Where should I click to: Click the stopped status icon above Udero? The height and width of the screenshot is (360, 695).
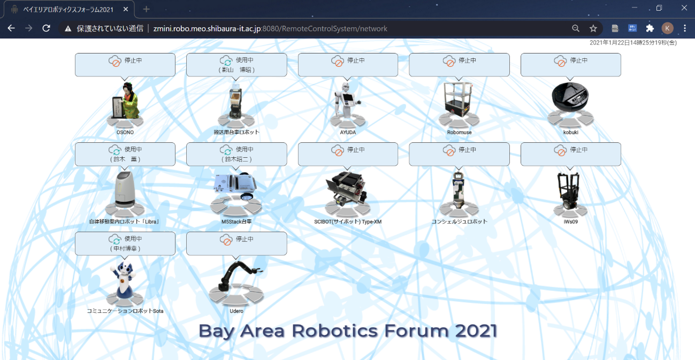point(226,240)
